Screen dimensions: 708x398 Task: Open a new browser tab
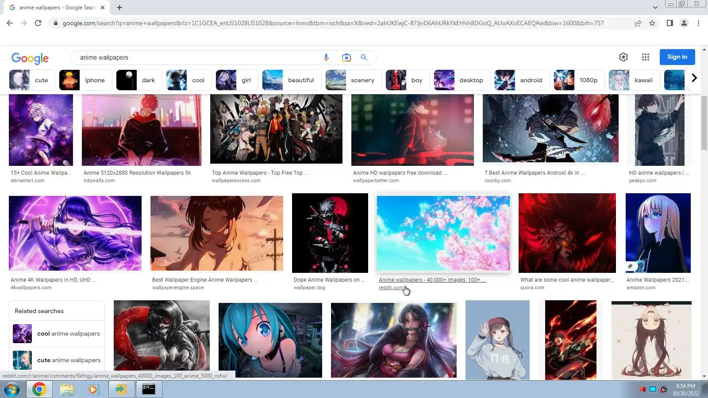(119, 8)
